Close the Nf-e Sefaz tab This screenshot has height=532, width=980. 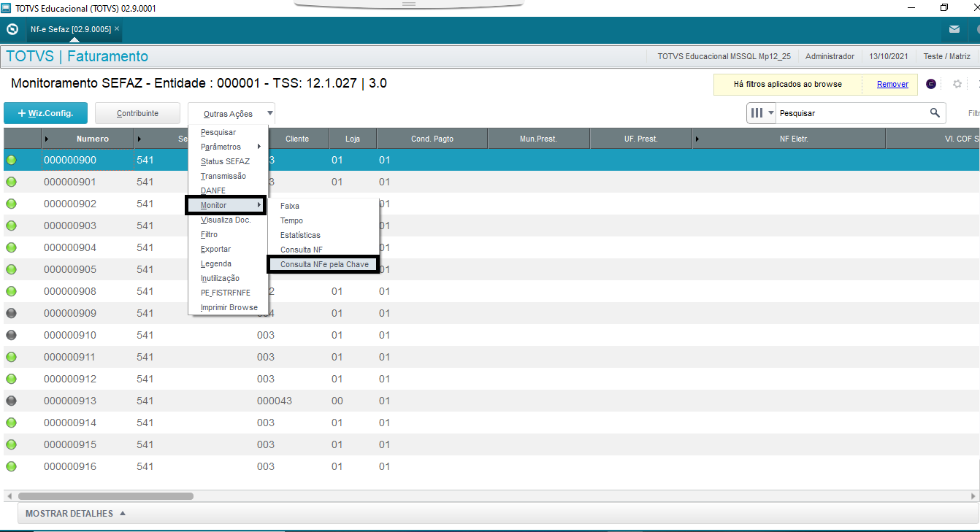[x=117, y=29]
